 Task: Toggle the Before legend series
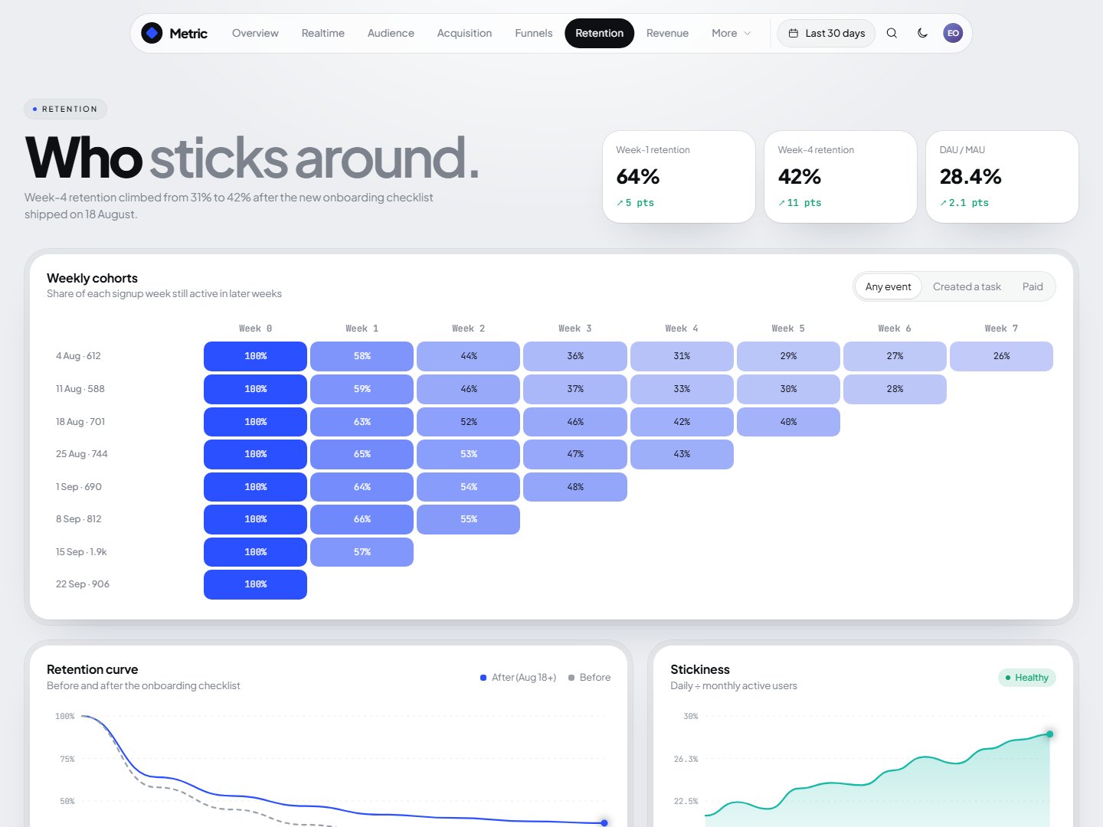coord(590,678)
